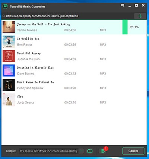This screenshot has height=159, width=149.
Task: Click MP3 format of Dave Barnes track
Action: [103, 74]
